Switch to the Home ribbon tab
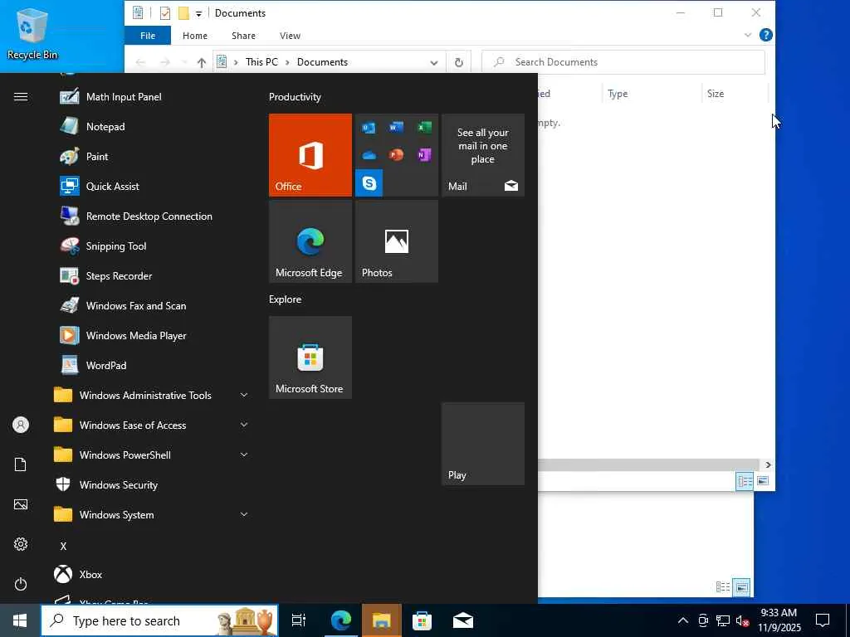 point(195,36)
